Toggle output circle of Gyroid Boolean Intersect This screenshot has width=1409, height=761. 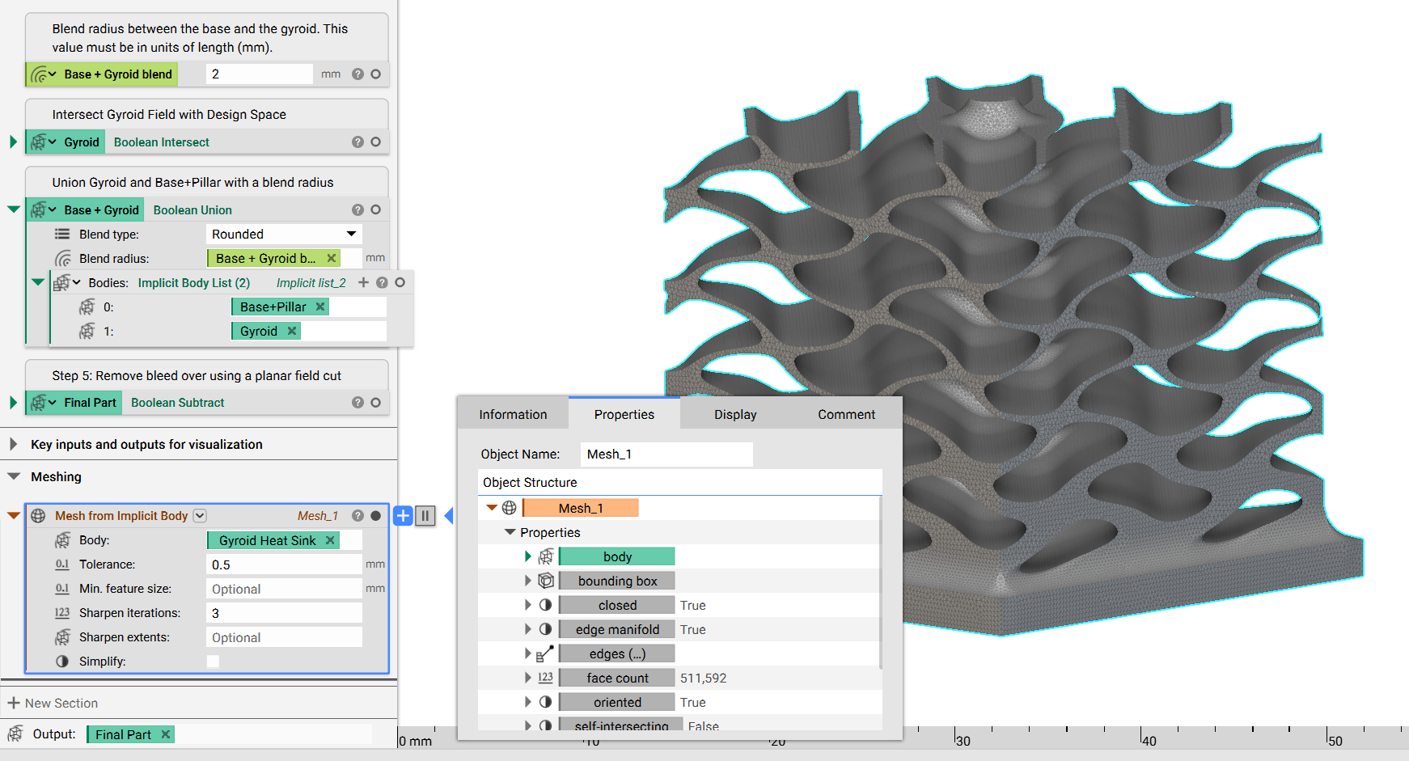[375, 142]
